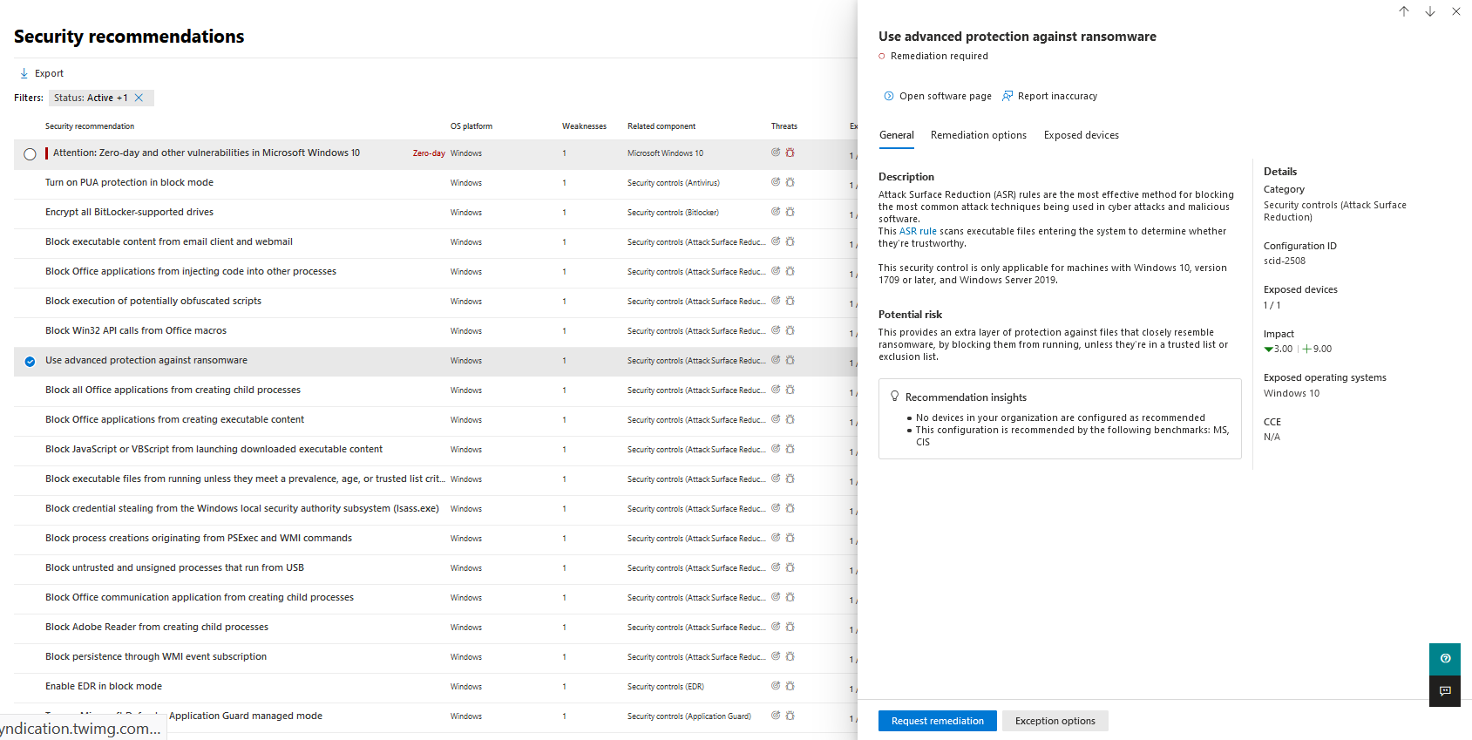Open the Exposed devices tab

(1081, 135)
